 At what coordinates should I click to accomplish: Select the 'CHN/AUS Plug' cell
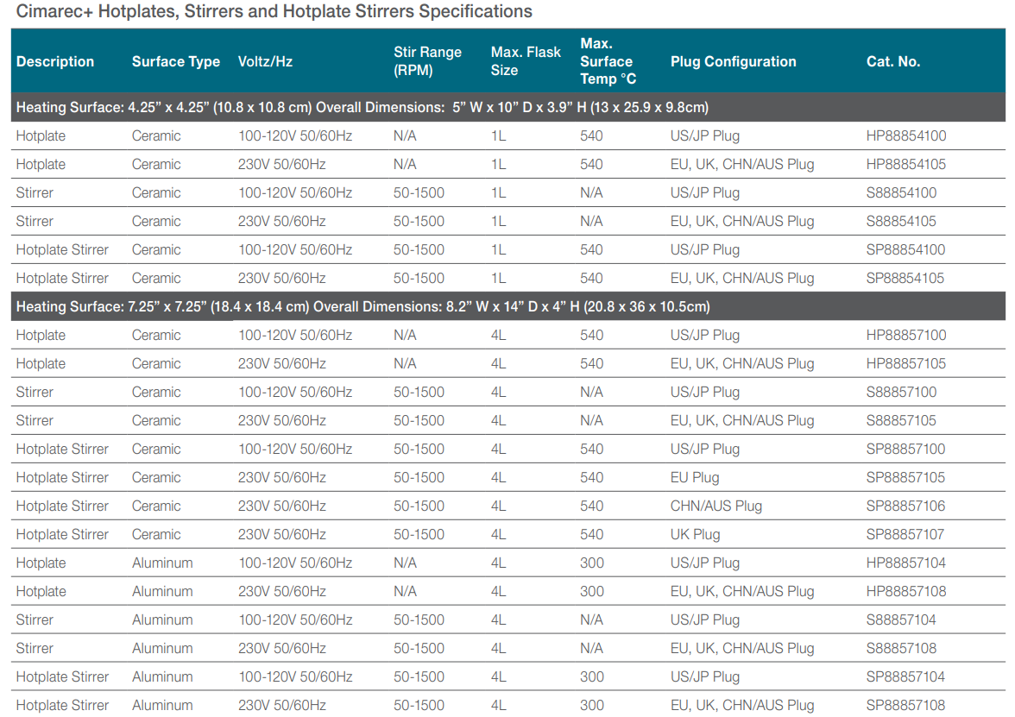tap(716, 506)
